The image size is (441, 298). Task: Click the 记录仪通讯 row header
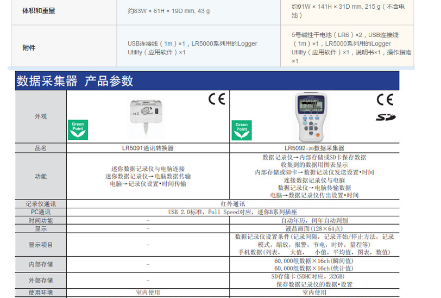click(41, 204)
